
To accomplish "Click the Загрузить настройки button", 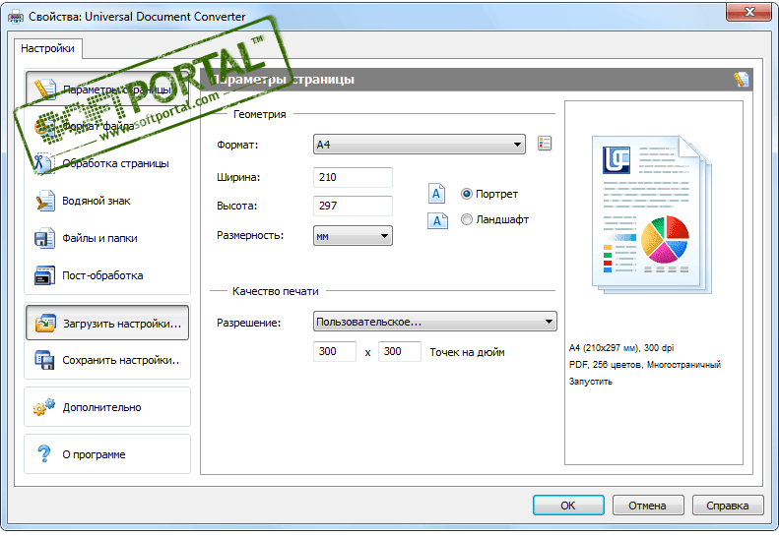I will 106,324.
